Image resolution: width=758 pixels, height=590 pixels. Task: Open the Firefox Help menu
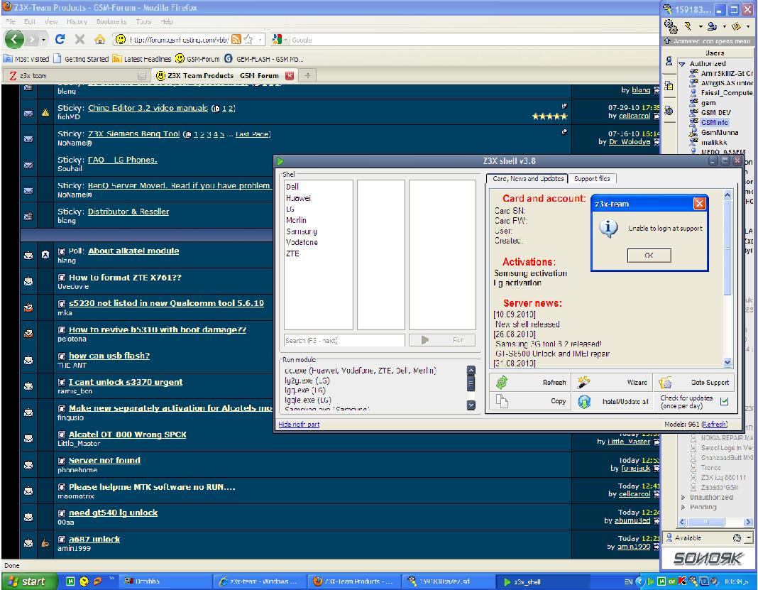click(167, 22)
